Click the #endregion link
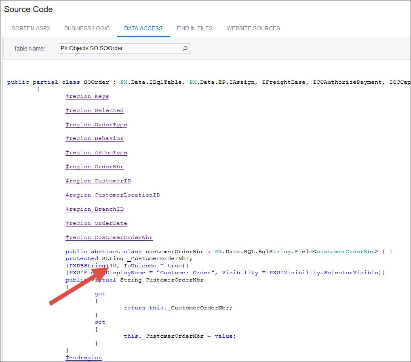The height and width of the screenshot is (362, 411). (x=84, y=358)
